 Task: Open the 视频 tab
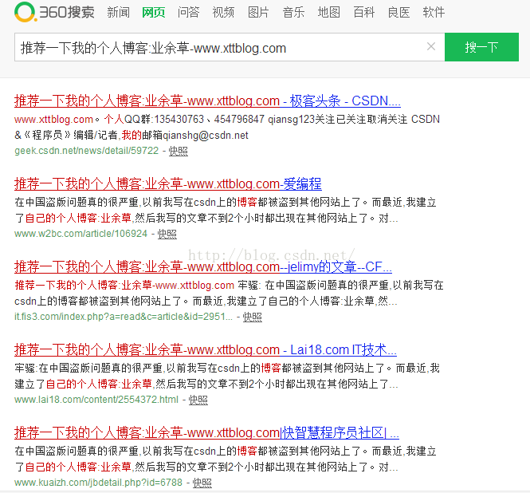[223, 13]
